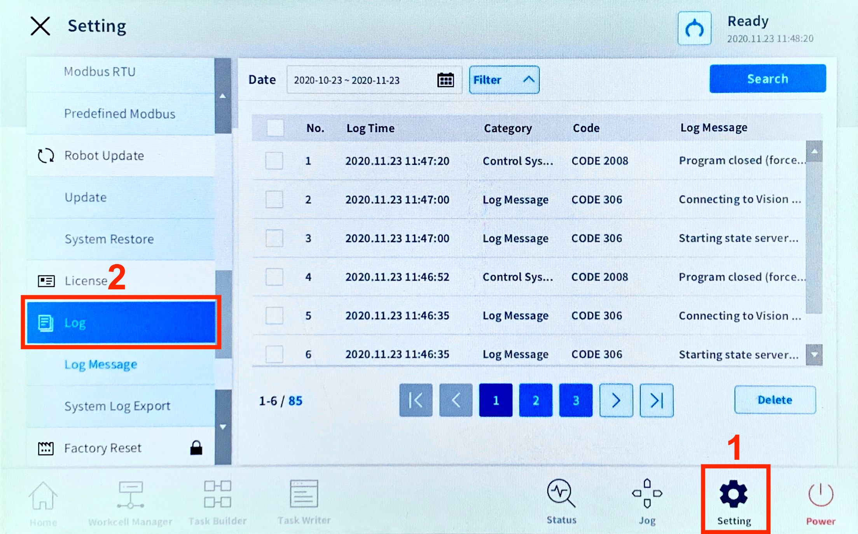Open Task Writer from bottom bar

coord(304,502)
